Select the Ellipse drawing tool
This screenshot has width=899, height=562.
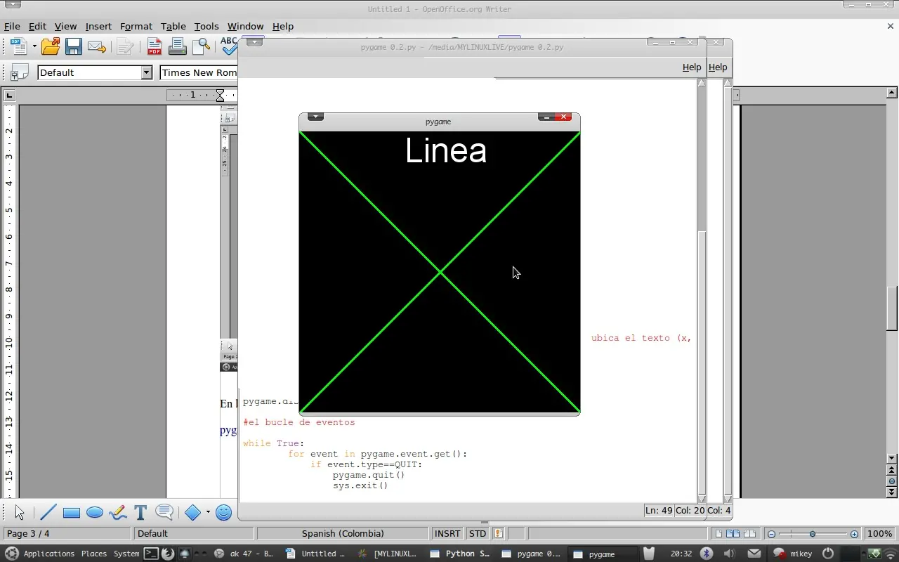[x=94, y=512]
